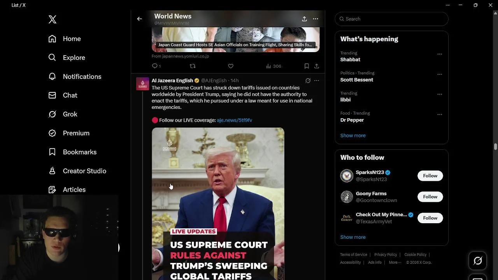Viewport: 498px width, 280px height.
Task: Open Al Jazeera English profile avatar
Action: 142,84
